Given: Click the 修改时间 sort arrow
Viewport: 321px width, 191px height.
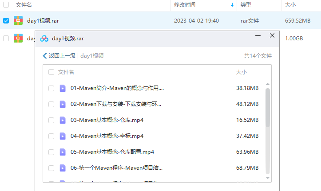Looking at the screenshot, I should point(232,5).
